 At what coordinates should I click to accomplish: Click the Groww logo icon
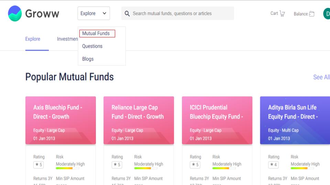click(15, 13)
